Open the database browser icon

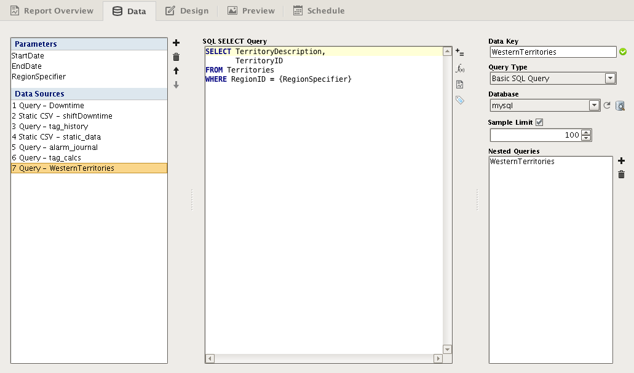point(620,106)
